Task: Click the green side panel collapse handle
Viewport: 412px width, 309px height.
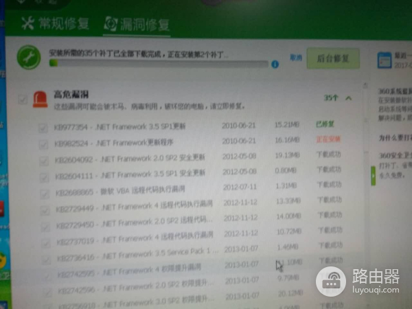Action: tap(373, 176)
